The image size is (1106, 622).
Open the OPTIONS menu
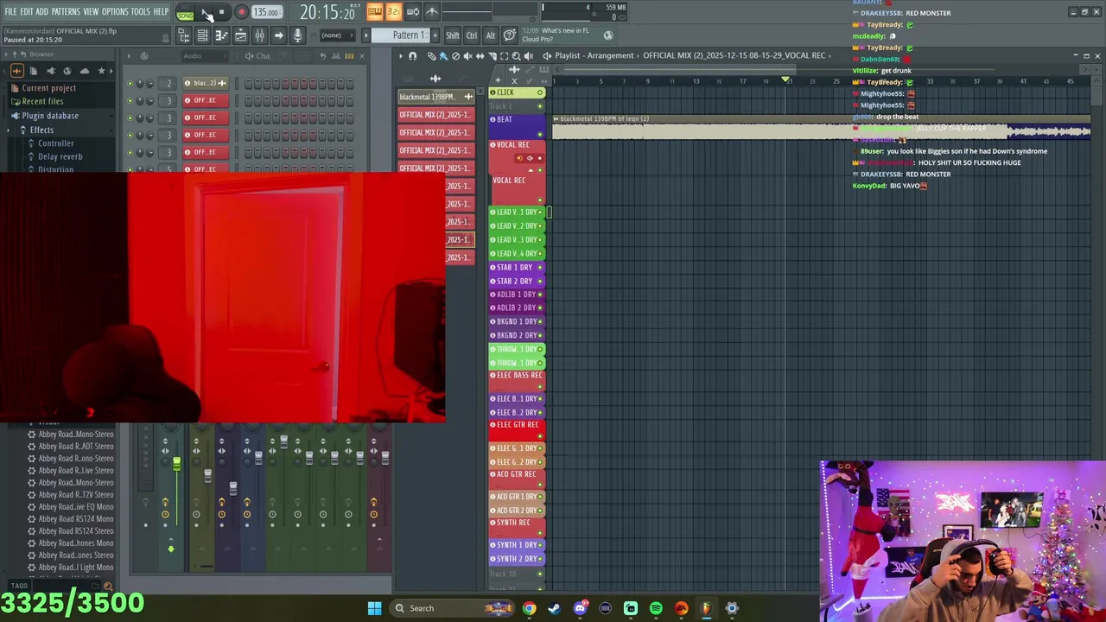(x=115, y=12)
